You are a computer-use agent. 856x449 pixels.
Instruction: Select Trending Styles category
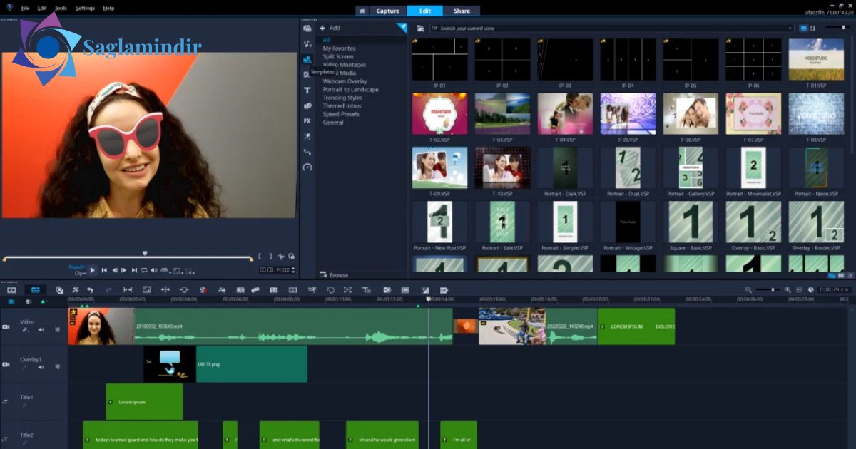click(342, 98)
